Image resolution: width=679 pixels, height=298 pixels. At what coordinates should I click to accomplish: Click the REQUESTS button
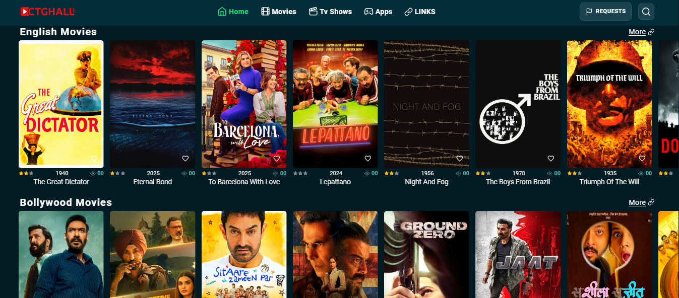605,12
